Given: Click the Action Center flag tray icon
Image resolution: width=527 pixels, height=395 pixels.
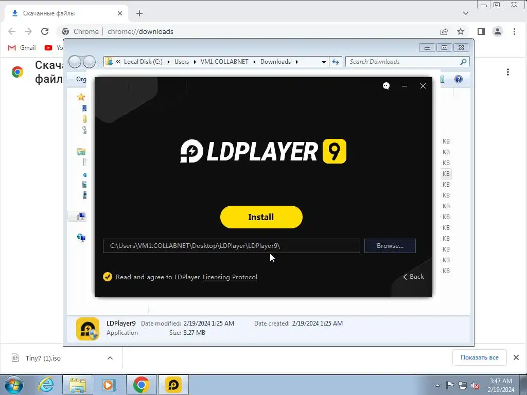Looking at the screenshot, I should [450, 385].
